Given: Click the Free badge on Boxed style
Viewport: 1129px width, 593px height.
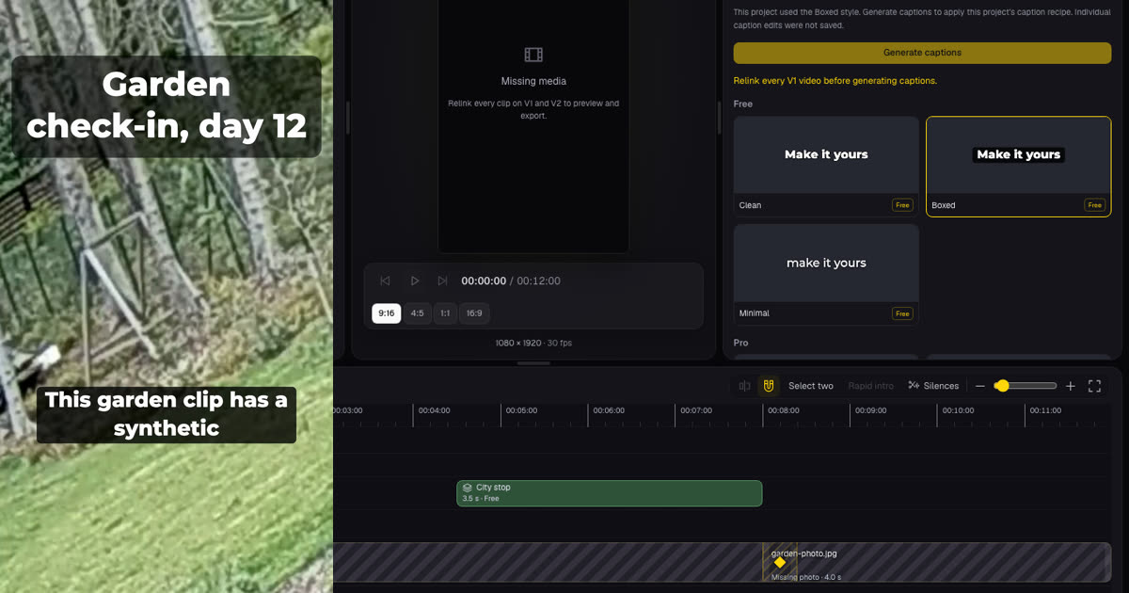Looking at the screenshot, I should pos(1094,205).
